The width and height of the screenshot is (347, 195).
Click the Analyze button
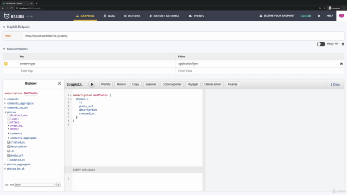pos(233,84)
